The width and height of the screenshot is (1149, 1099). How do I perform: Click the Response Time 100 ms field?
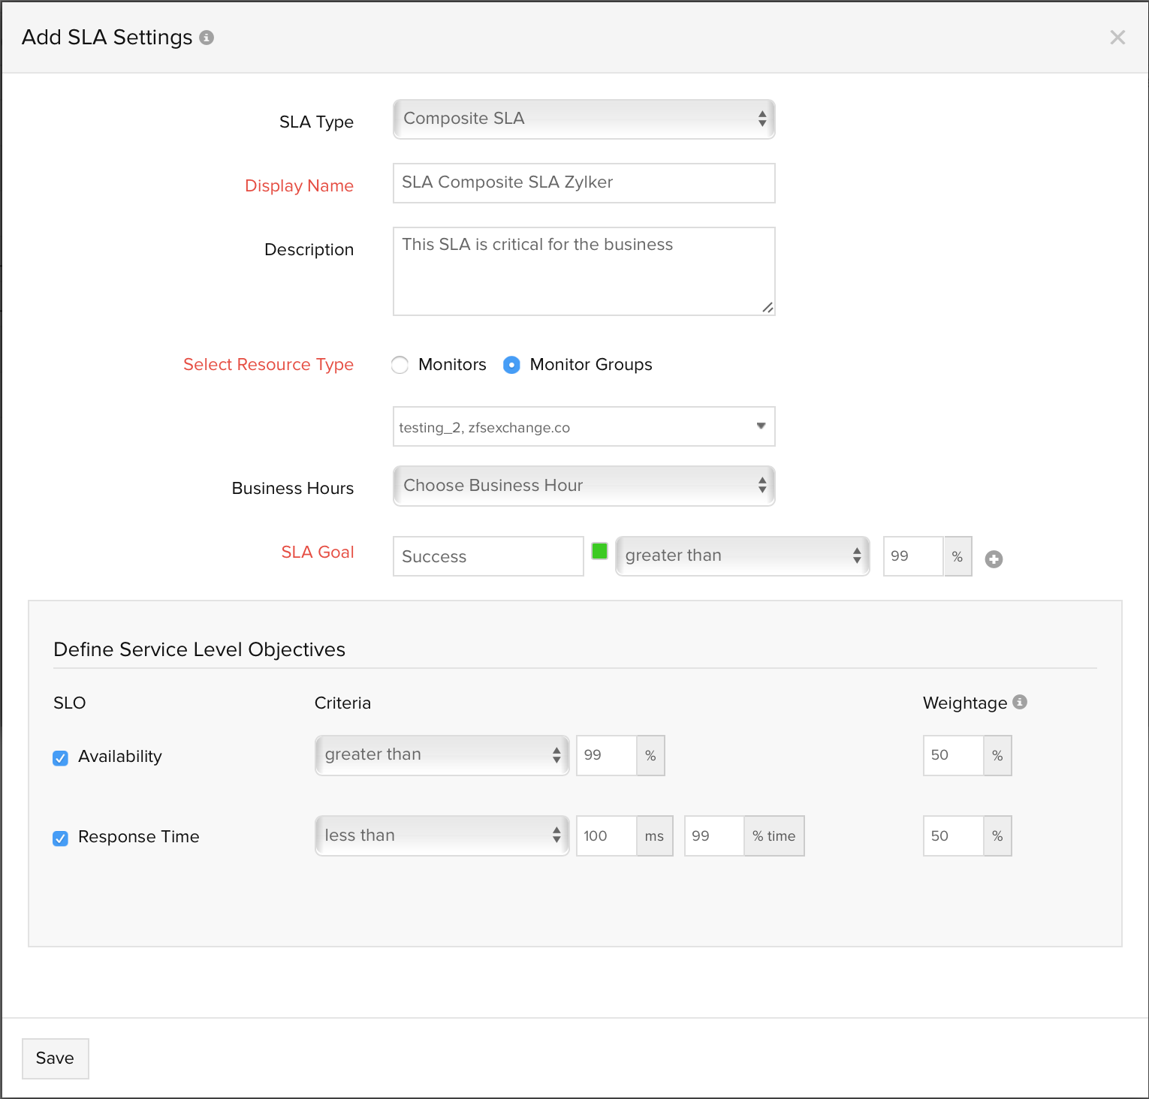tap(606, 836)
